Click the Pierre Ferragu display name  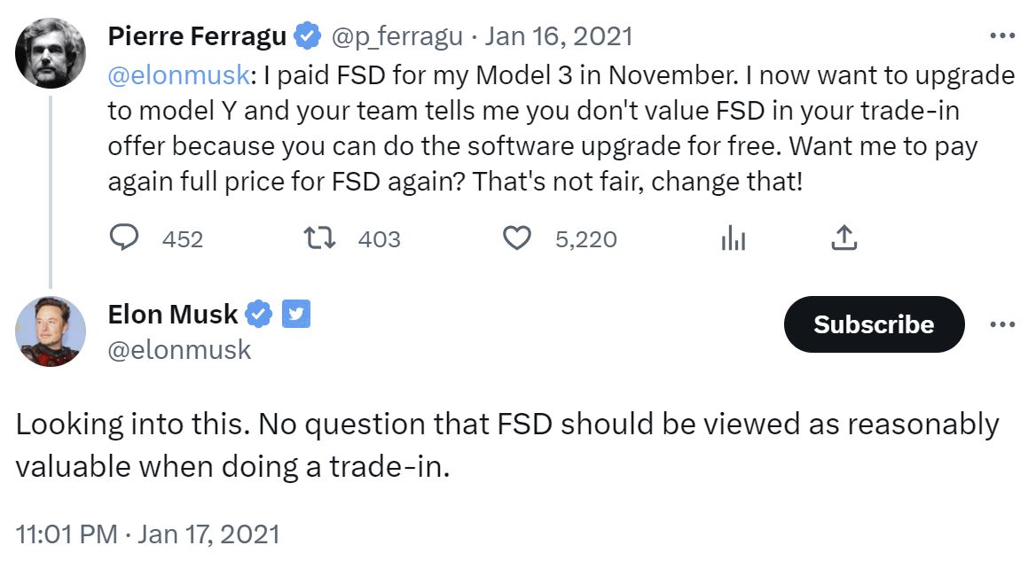[x=197, y=36]
